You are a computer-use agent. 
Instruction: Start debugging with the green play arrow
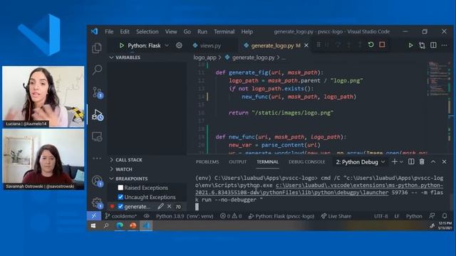122,46
